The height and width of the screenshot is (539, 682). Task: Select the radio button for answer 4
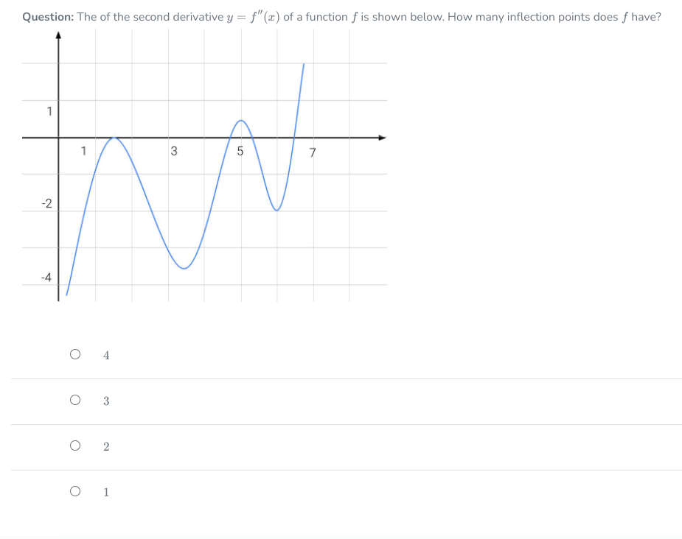pos(74,354)
